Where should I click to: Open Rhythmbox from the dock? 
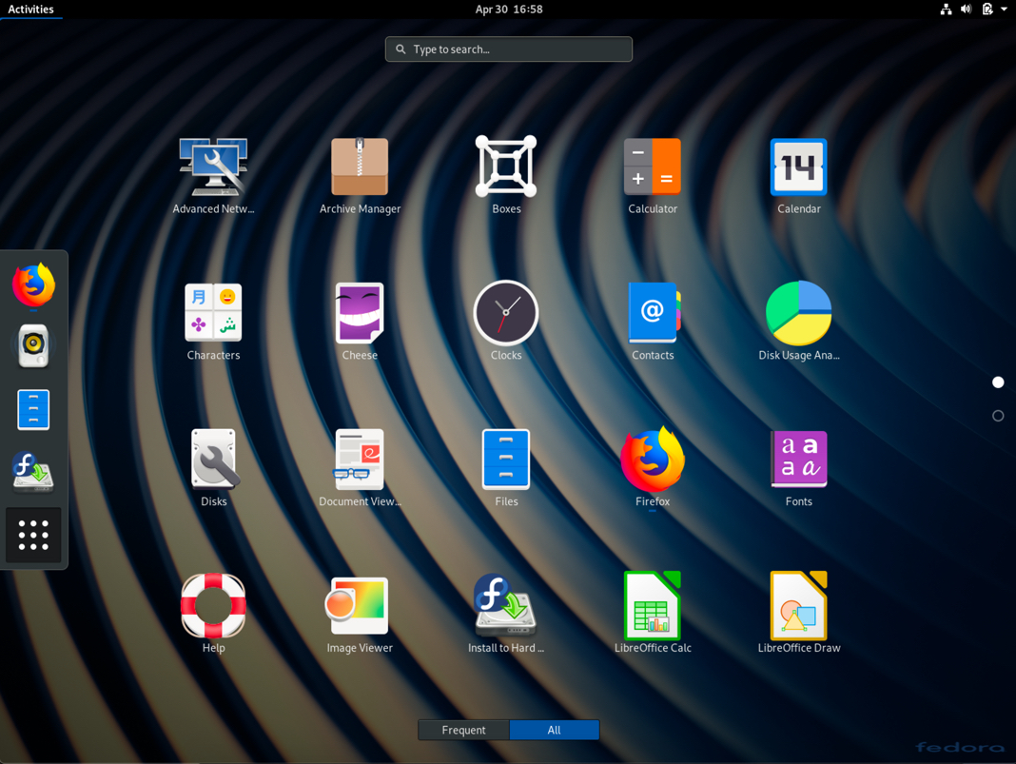point(33,345)
